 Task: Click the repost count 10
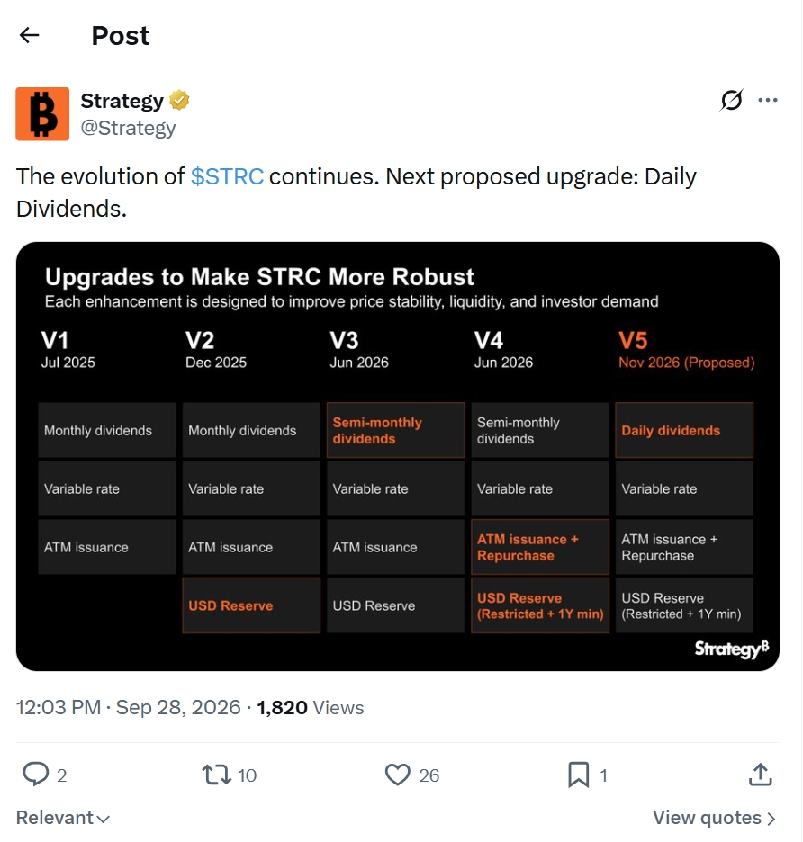(248, 775)
